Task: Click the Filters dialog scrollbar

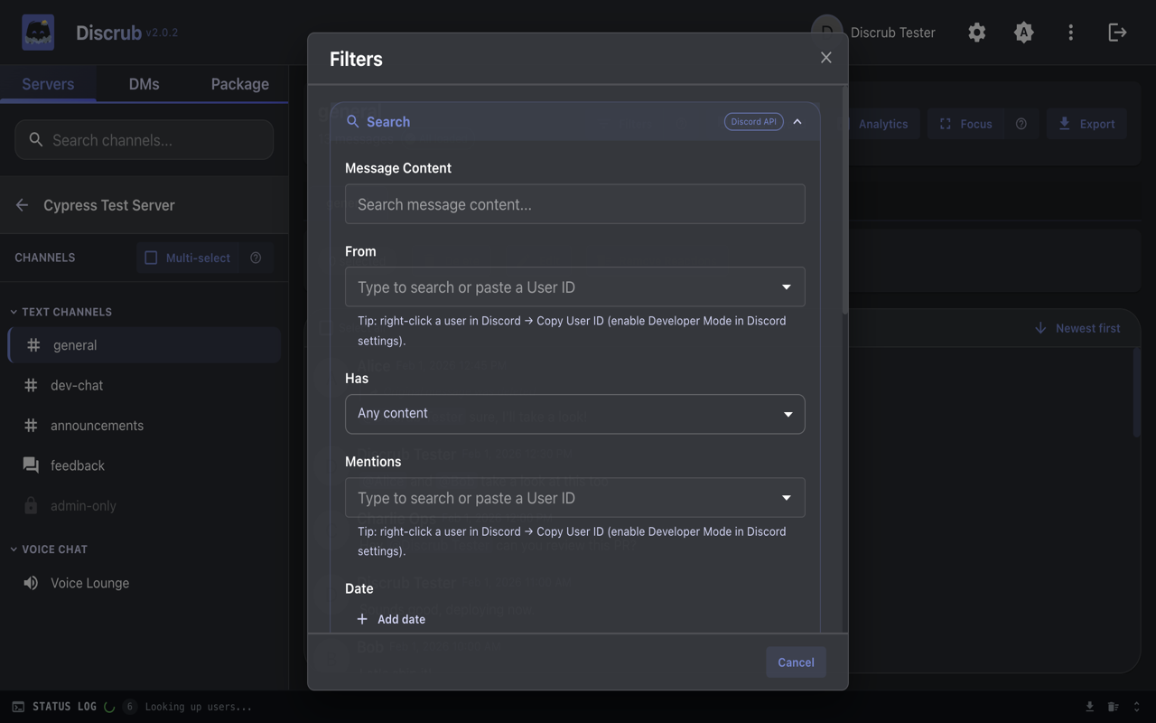Action: pyautogui.click(x=844, y=201)
